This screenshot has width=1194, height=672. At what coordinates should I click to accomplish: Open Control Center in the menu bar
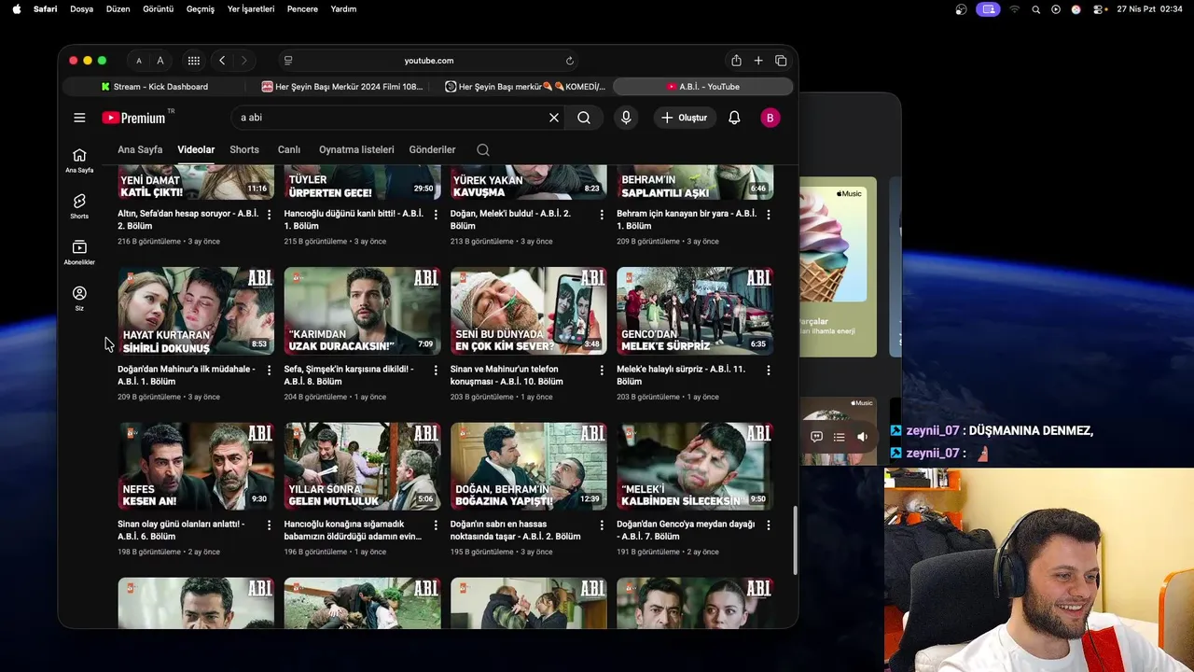(x=1099, y=9)
